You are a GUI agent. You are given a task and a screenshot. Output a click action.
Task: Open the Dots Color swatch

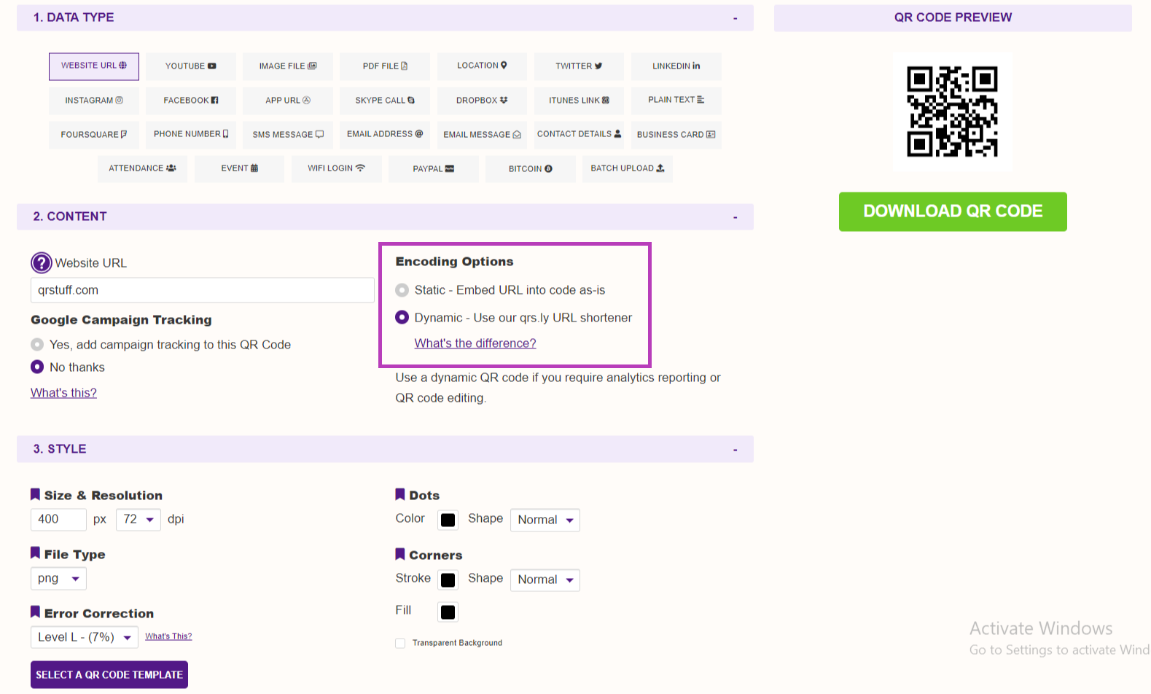click(x=448, y=520)
